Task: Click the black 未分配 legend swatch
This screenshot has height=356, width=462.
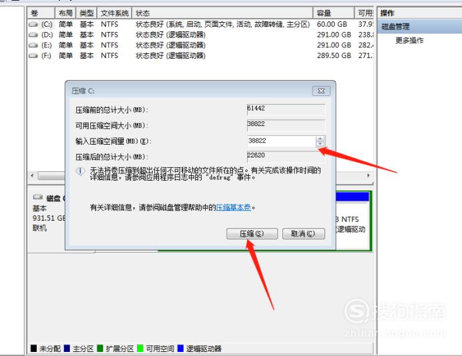Action: click(33, 349)
